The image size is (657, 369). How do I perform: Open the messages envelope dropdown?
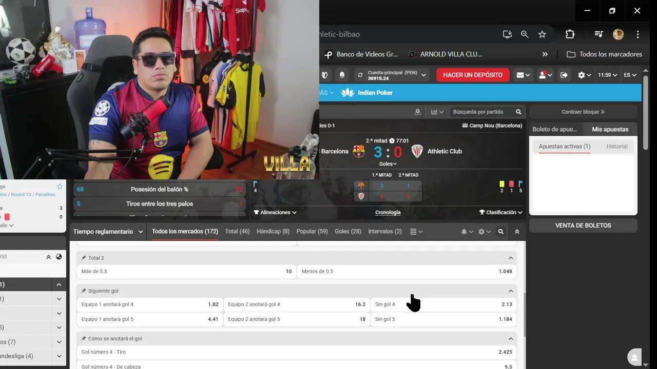click(x=523, y=75)
